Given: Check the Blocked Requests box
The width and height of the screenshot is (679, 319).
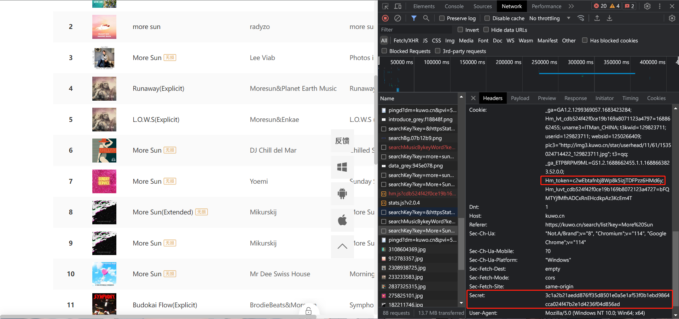Looking at the screenshot, I should click(x=384, y=51).
